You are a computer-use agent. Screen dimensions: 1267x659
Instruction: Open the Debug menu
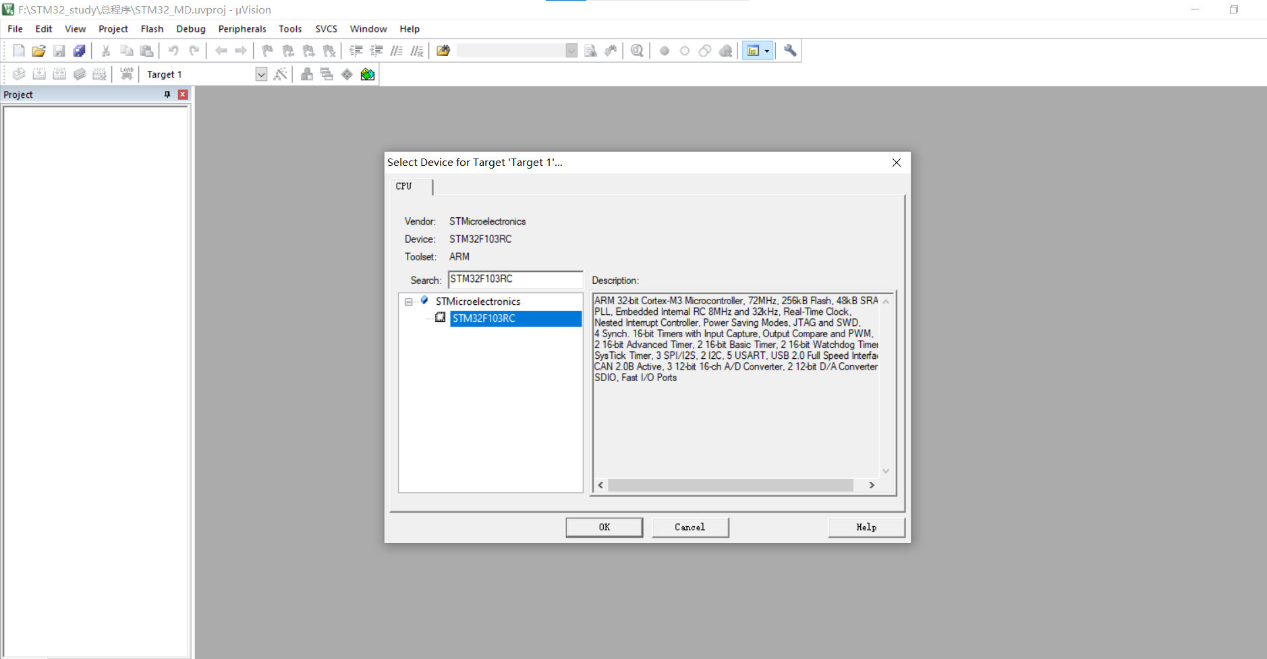tap(191, 29)
